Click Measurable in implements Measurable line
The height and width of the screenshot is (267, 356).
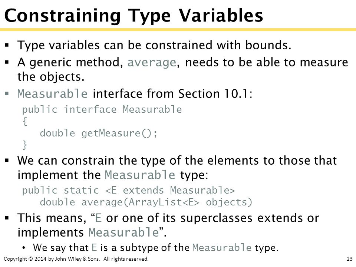124,232
